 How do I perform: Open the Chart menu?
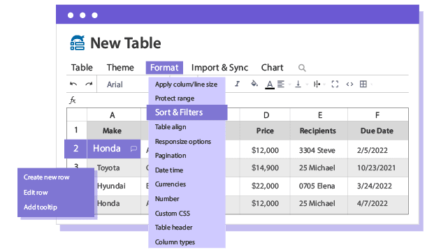tap(273, 68)
